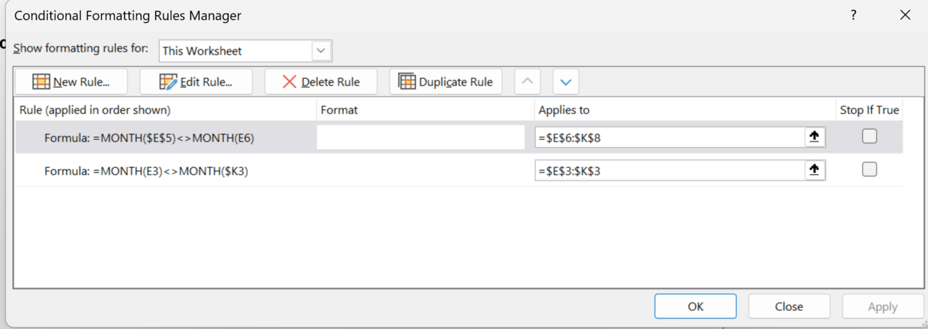Click the Close button at bottom
The image size is (928, 329).
point(789,306)
